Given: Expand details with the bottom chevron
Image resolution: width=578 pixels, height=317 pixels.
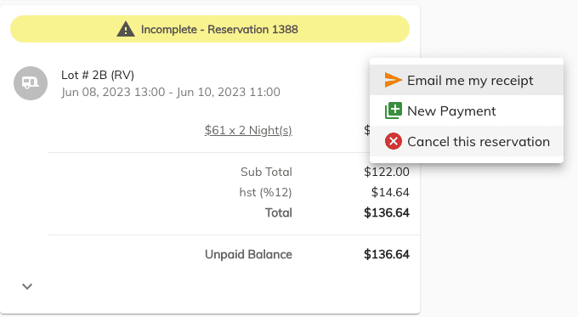Looking at the screenshot, I should [x=27, y=286].
